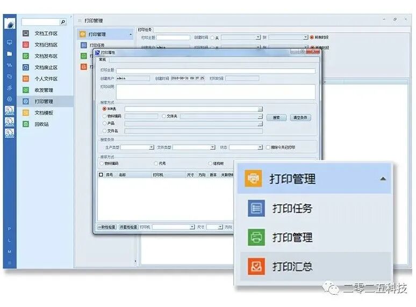This screenshot has width=416, height=307.
Task: Select the 代号 sort radio
Action: click(156, 164)
